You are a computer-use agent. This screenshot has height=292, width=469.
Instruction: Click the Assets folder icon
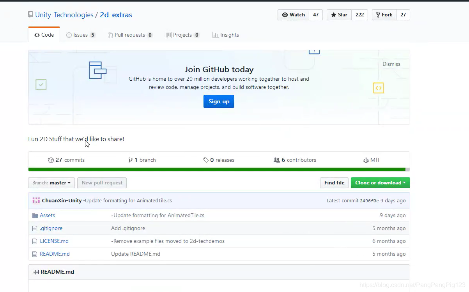[35, 215]
